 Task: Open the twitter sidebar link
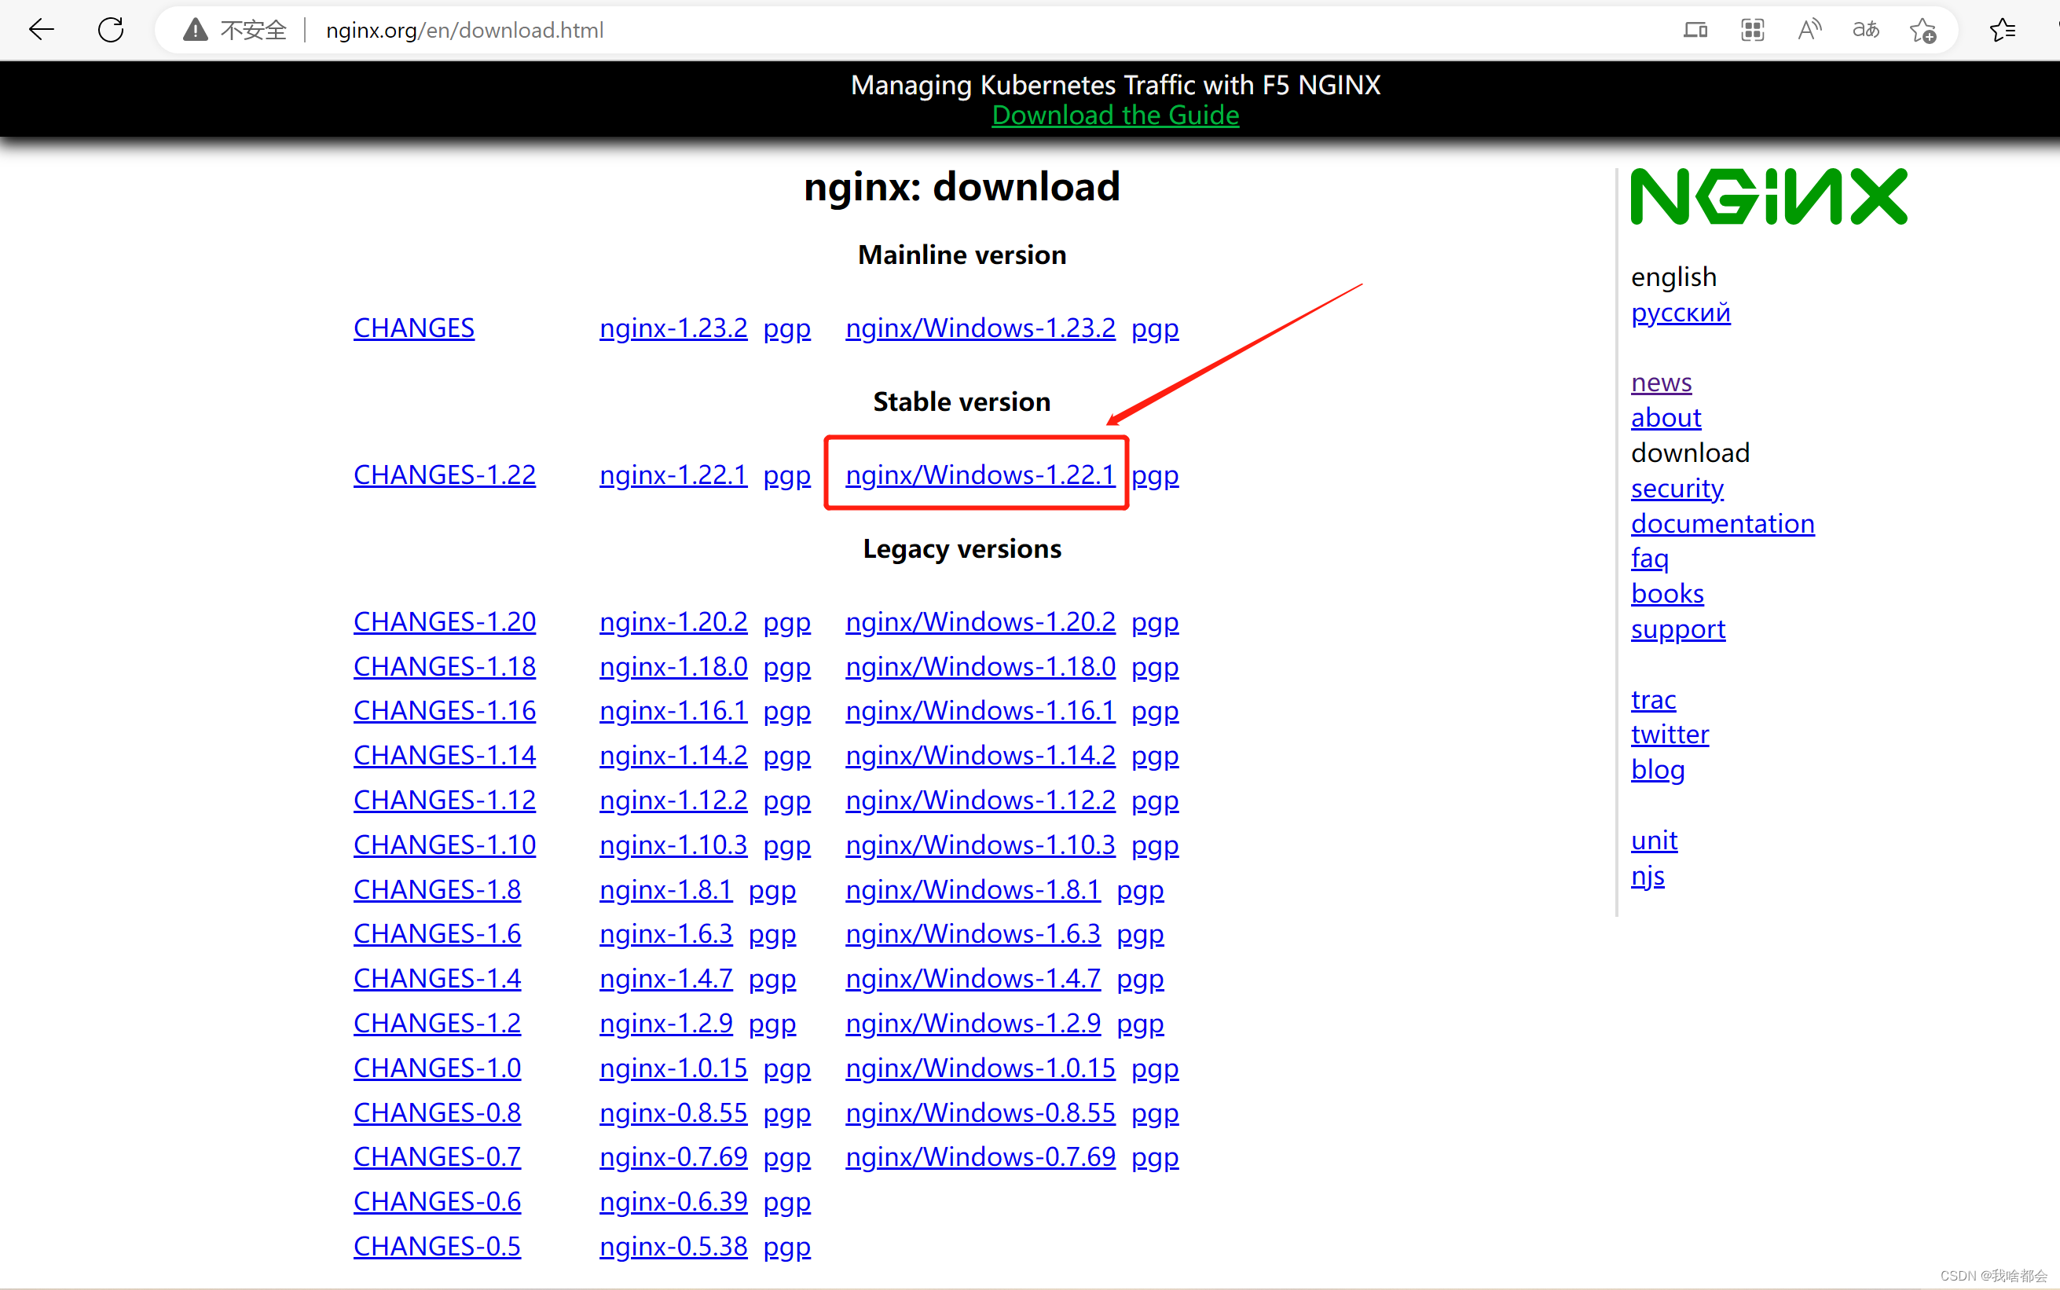[1670, 735]
